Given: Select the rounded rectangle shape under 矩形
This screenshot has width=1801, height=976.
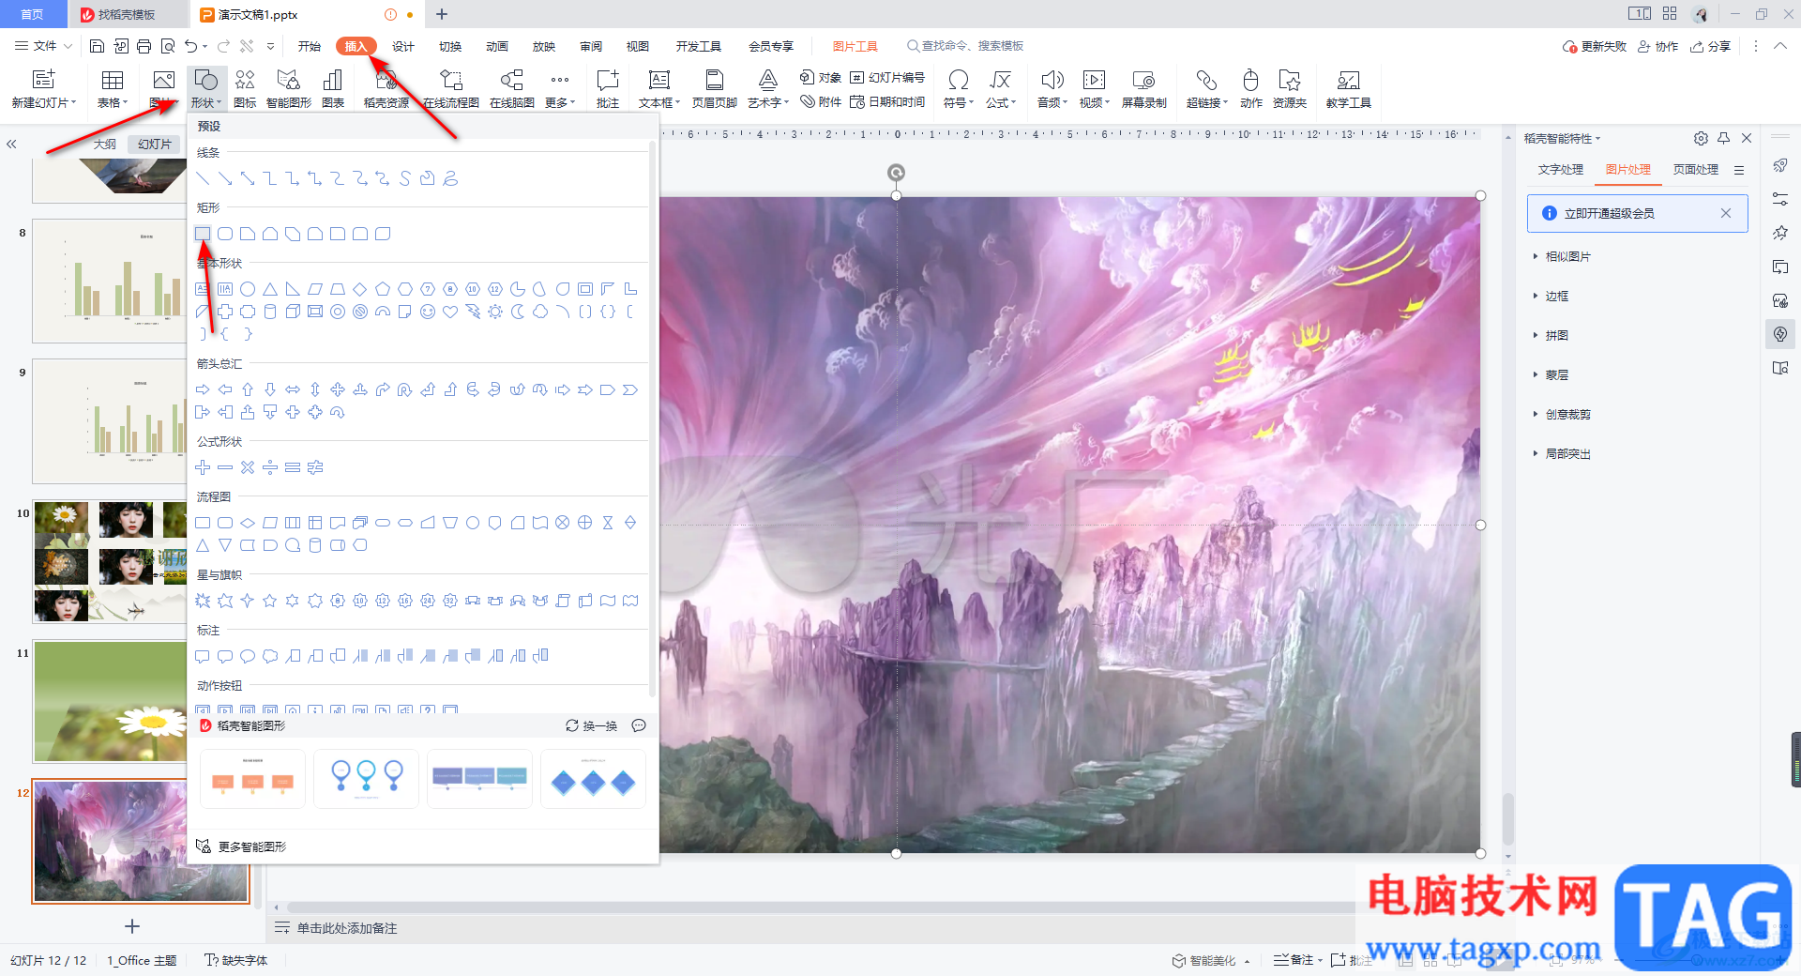Looking at the screenshot, I should coord(225,234).
